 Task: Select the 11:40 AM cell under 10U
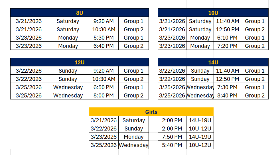[227, 21]
